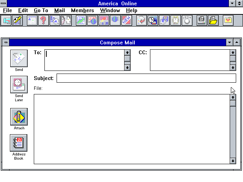243x182 pixels.
Task: Open the clock with disk Download Manager icon
Action: [x=153, y=20]
